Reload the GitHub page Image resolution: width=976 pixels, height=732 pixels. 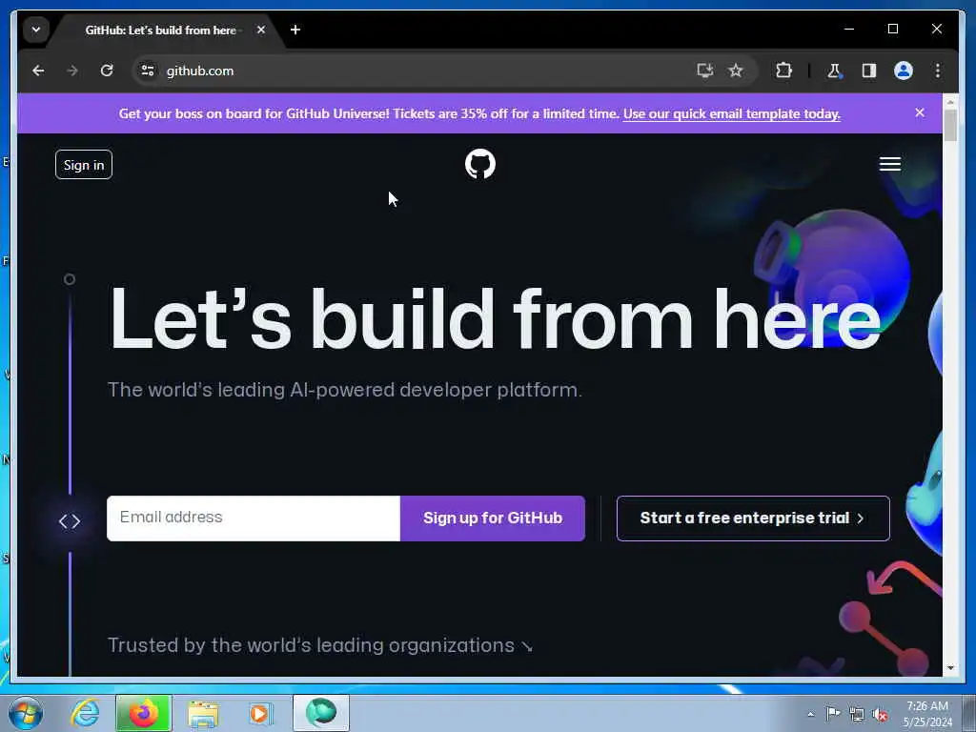(x=107, y=71)
